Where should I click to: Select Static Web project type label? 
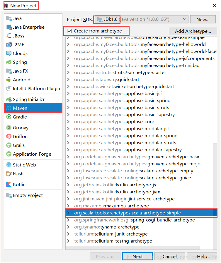24,165
